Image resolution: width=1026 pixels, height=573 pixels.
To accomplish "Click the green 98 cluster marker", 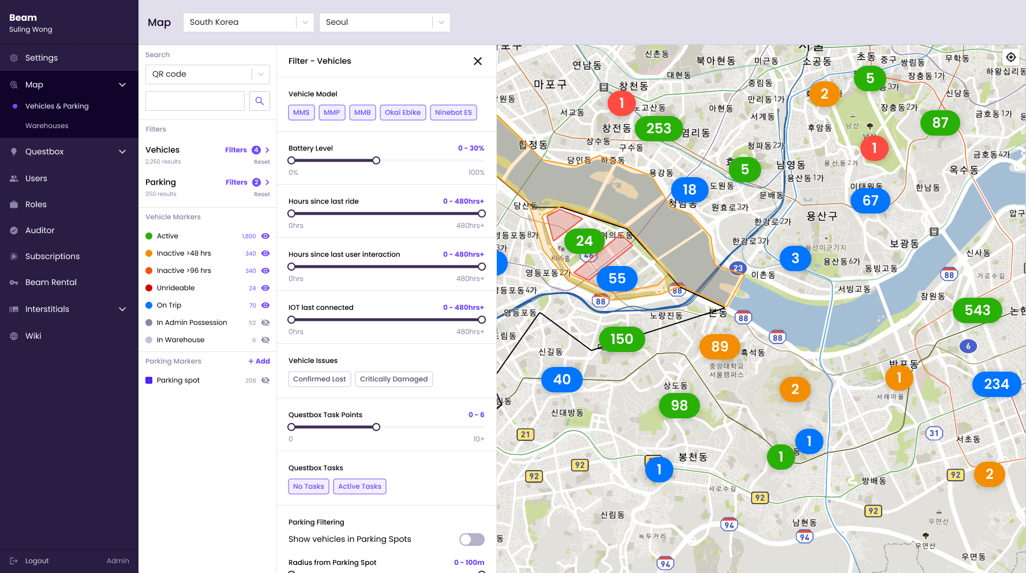I will click(x=679, y=406).
